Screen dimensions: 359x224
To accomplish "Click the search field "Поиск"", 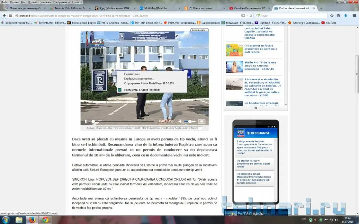I will [x=291, y=16].
